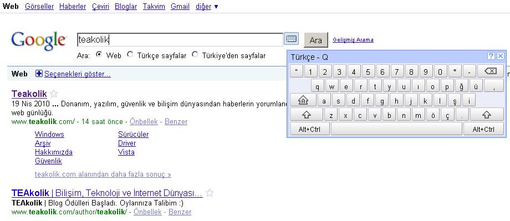Click the search input field with teakolik
This screenshot has height=221, width=510.
pyautogui.click(x=180, y=40)
